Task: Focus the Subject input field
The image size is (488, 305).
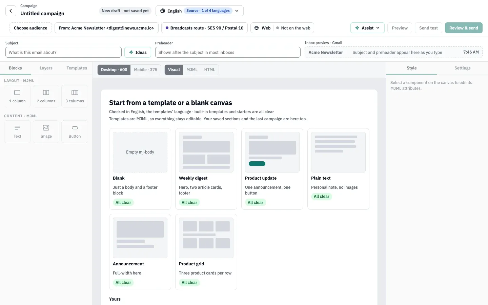Action: tap(63, 52)
